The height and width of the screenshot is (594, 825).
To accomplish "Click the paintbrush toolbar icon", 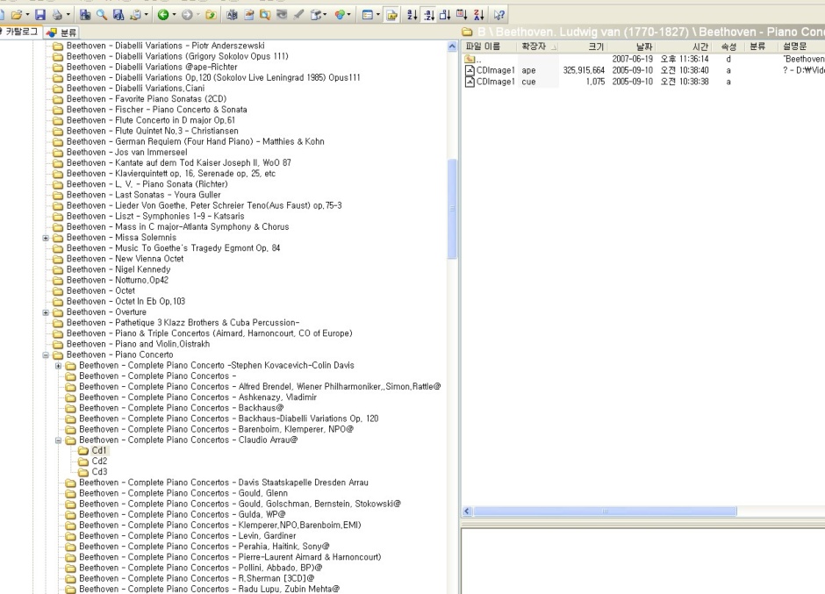I will (x=299, y=15).
